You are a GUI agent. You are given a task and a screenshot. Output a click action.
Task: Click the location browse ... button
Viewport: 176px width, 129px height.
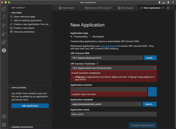(x=152, y=92)
